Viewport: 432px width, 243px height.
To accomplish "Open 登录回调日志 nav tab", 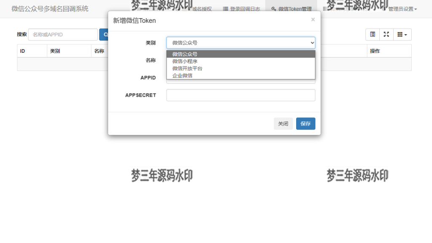I will point(241,9).
